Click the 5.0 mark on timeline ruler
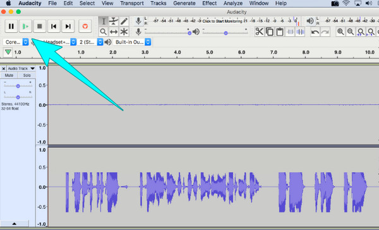Image resolution: width=379 pixels, height=230 pixels. point(210,52)
